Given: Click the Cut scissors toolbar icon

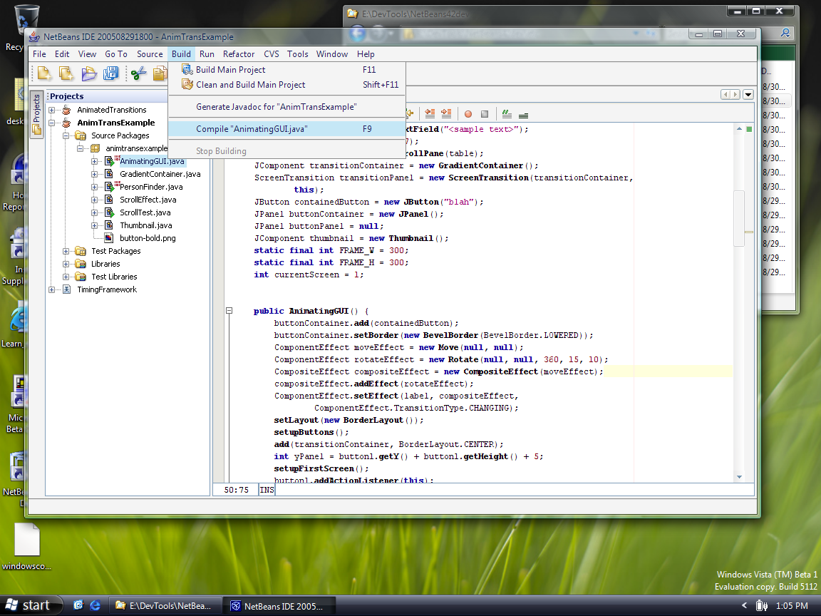Looking at the screenshot, I should point(139,73).
